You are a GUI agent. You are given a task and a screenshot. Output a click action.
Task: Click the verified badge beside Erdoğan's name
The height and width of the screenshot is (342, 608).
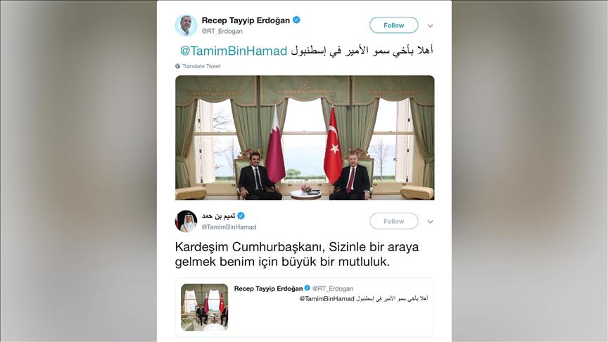(297, 20)
